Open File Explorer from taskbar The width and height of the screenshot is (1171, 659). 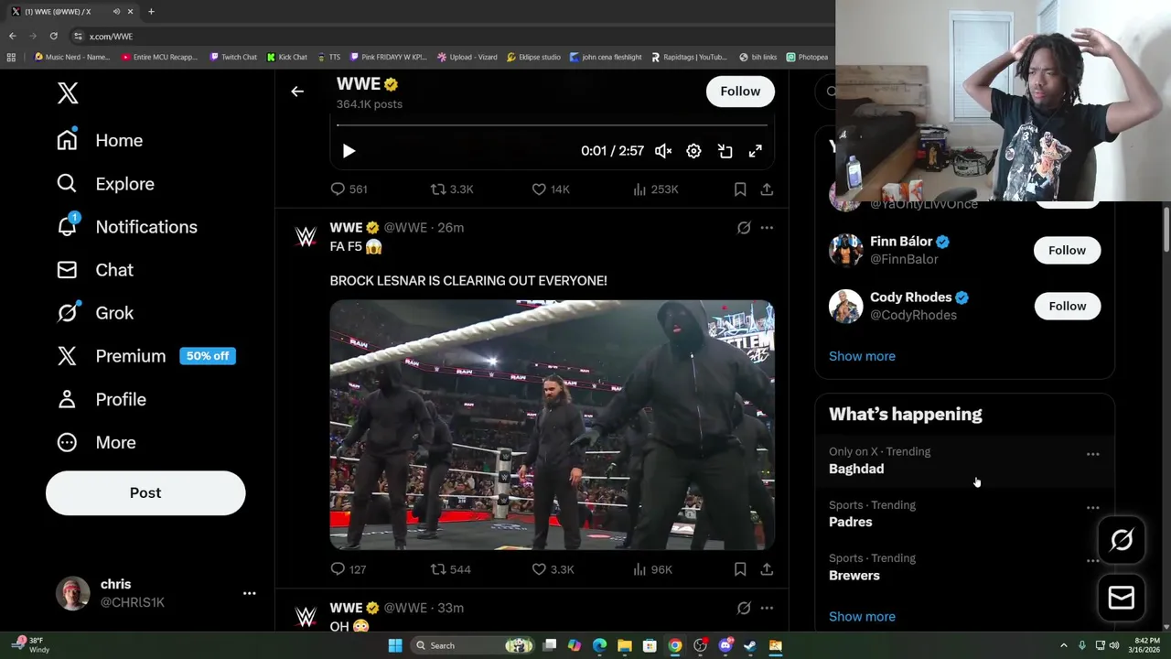pos(624,645)
